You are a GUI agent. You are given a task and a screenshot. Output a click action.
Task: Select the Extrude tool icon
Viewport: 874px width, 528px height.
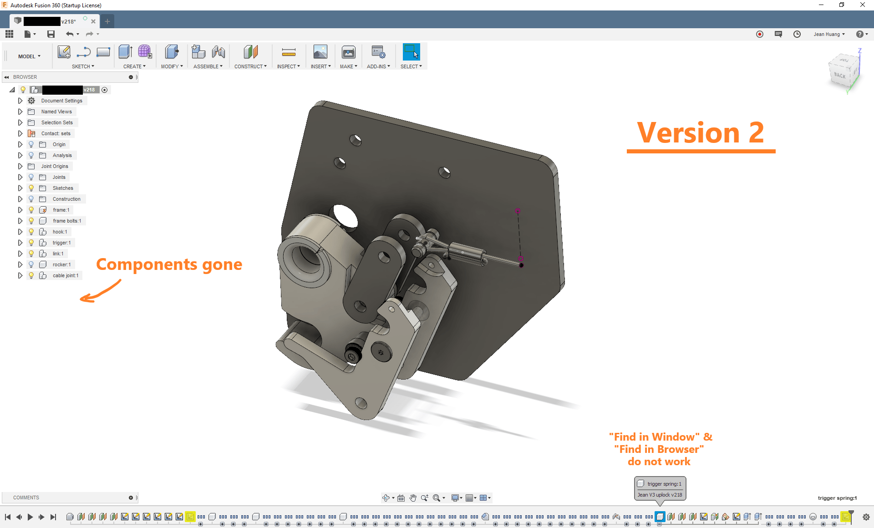[x=125, y=52]
